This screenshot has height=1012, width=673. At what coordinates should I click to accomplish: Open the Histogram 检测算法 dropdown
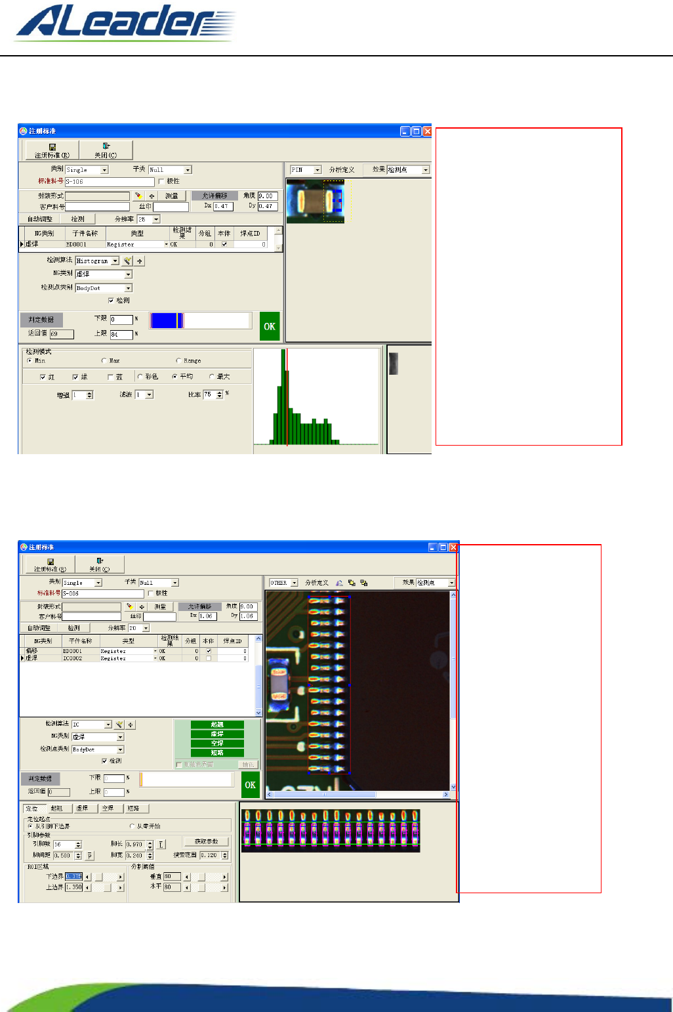(97, 261)
